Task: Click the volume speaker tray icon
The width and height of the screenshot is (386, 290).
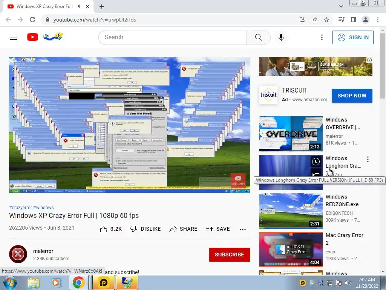Action: click(348, 283)
